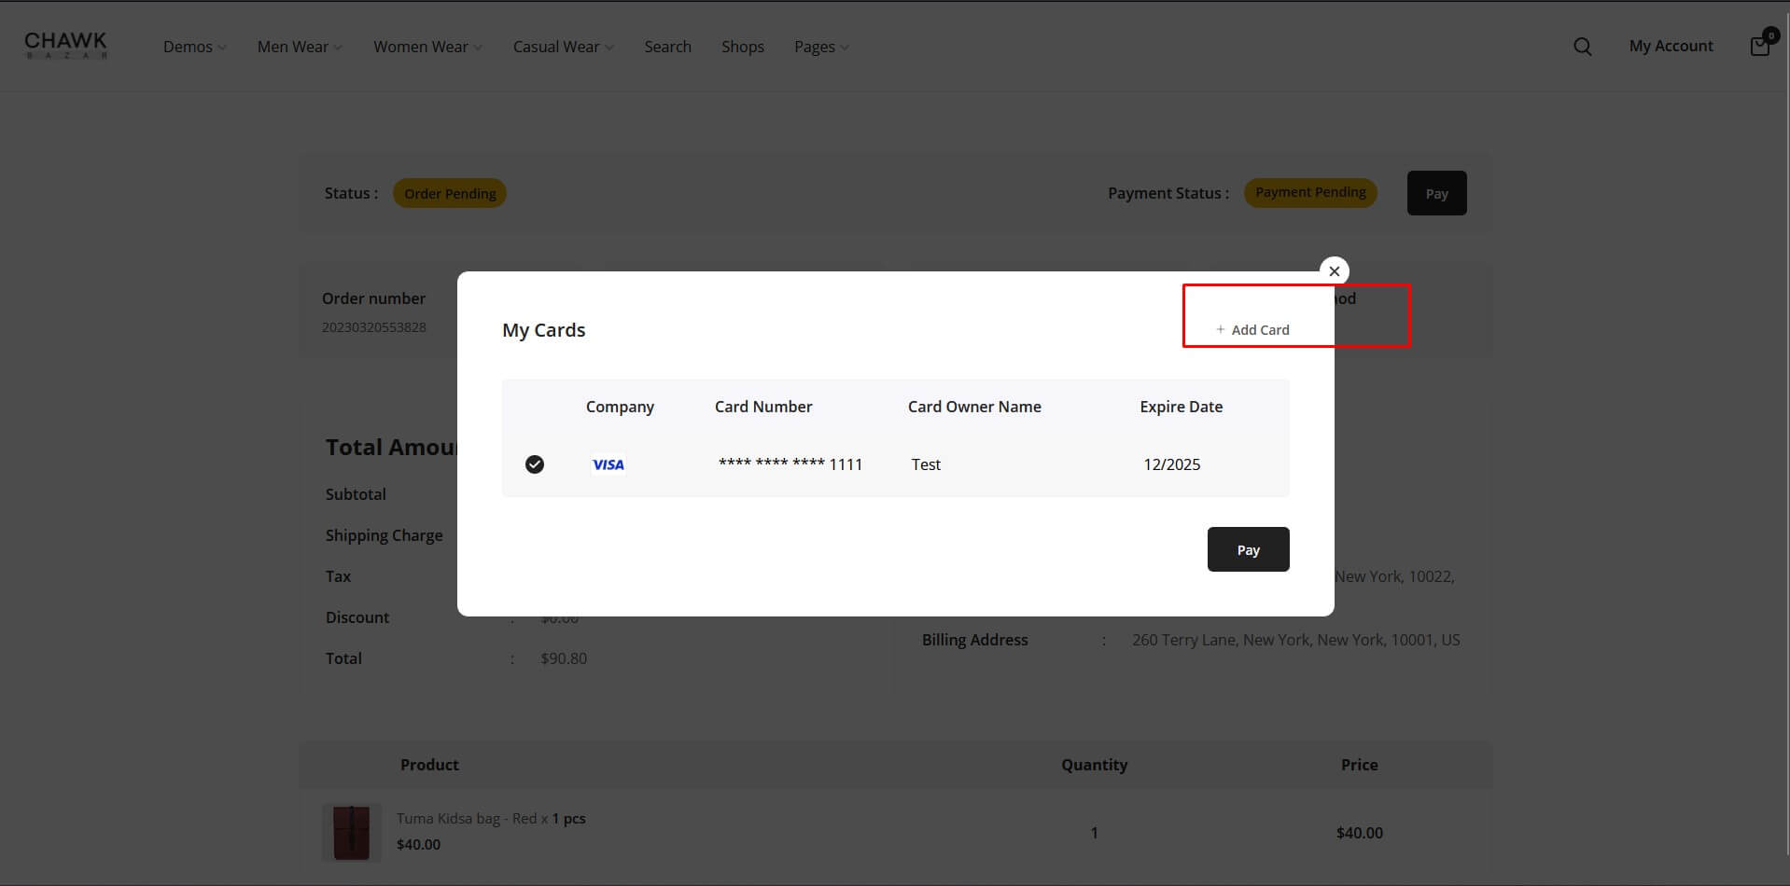Navigate to the Shops page
Viewport: 1790px width, 886px height.
tap(742, 47)
